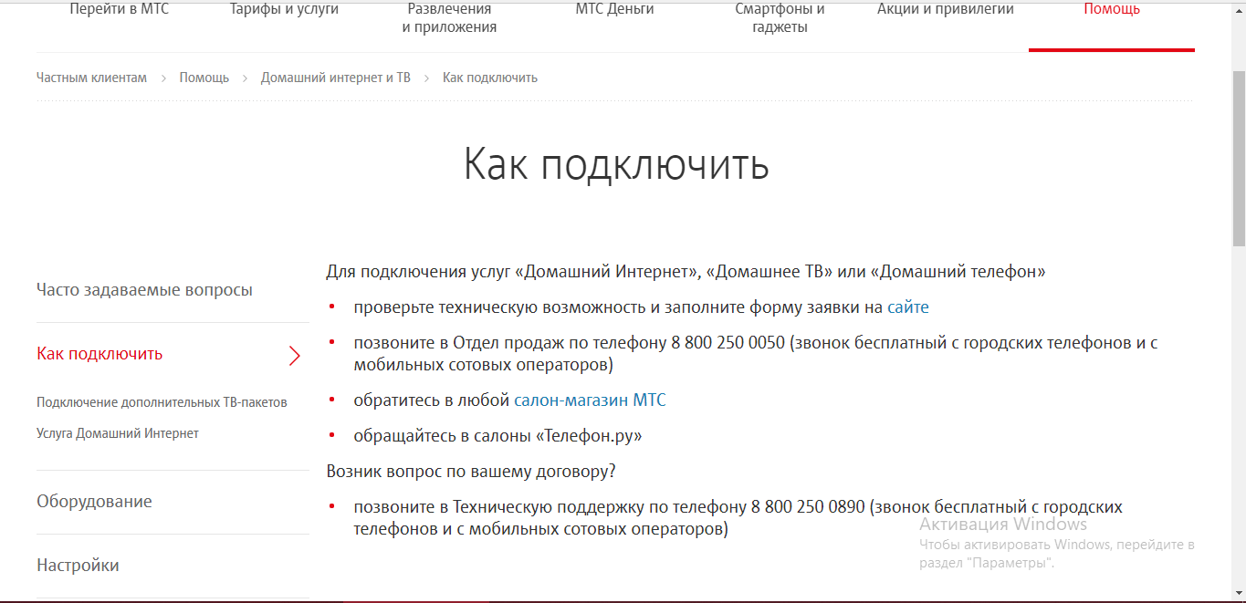The image size is (1246, 603).
Task: Open «Часто задаваемые вопросы» sidebar section
Action: pos(144,290)
